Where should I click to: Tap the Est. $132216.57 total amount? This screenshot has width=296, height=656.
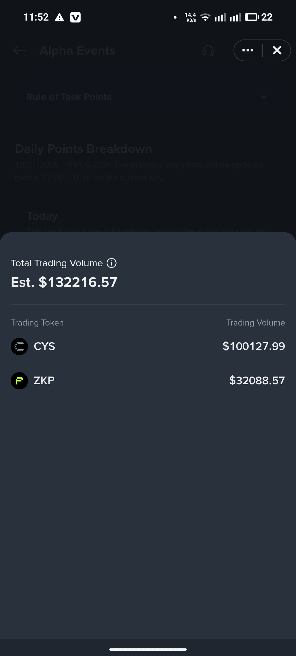(x=64, y=282)
